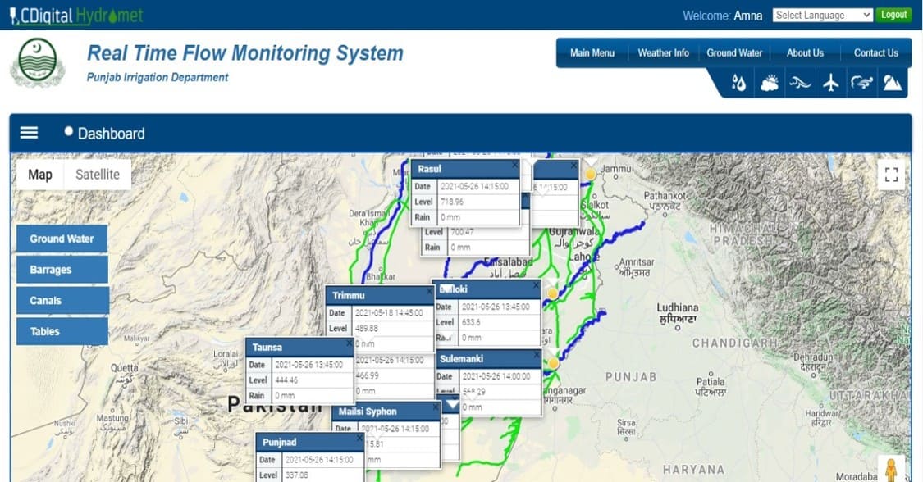This screenshot has height=482, width=923.
Task: Click the wind gust icon
Action: [x=861, y=83]
